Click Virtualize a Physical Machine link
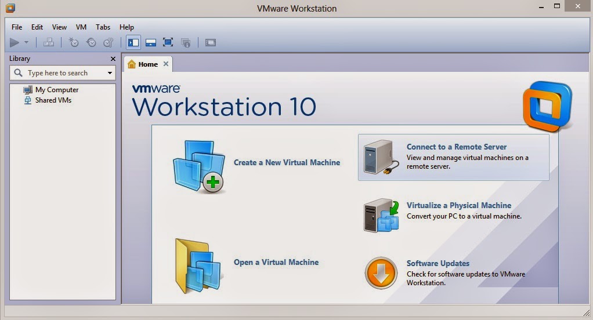Image resolution: width=593 pixels, height=320 pixels. tap(459, 206)
